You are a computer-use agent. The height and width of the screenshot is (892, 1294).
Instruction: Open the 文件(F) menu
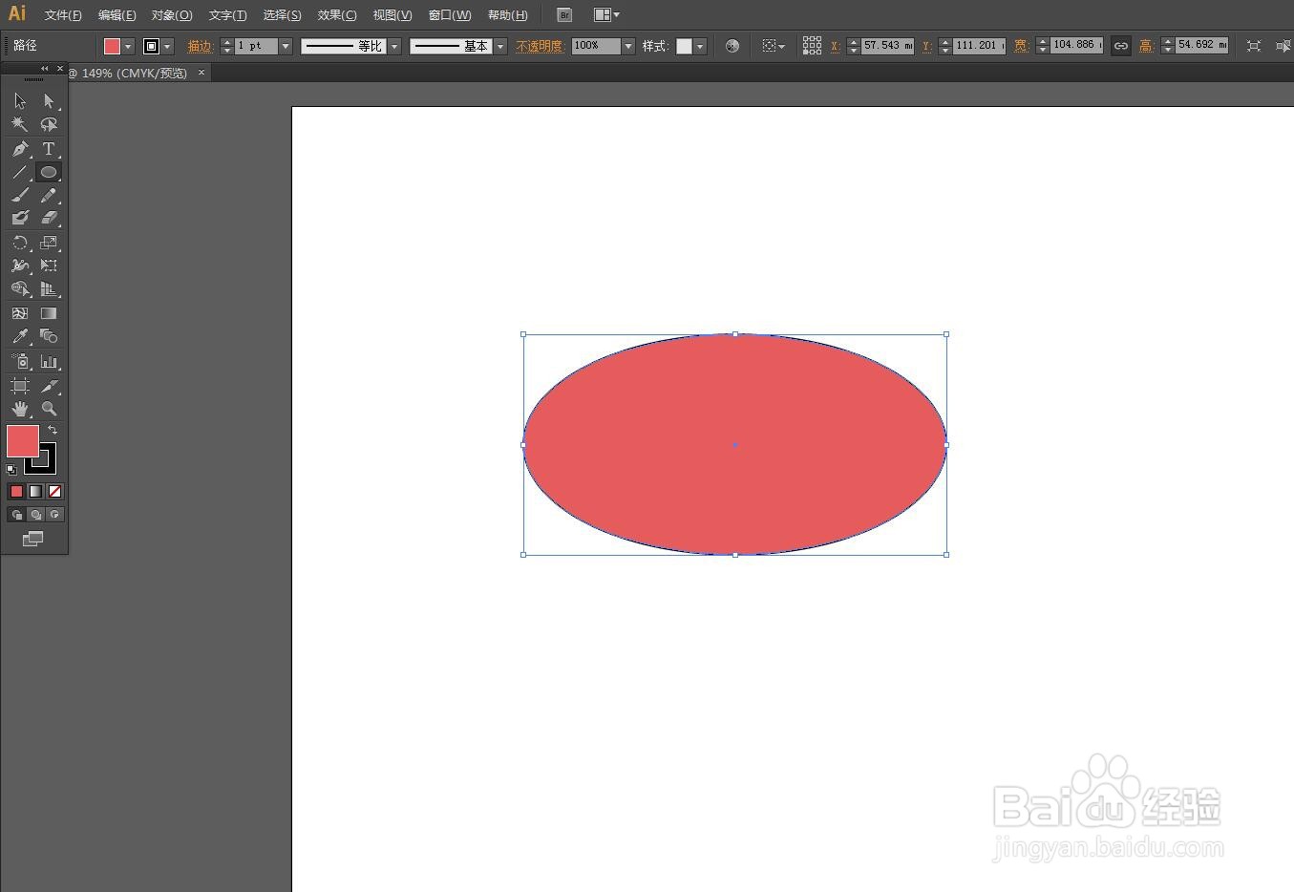point(63,15)
